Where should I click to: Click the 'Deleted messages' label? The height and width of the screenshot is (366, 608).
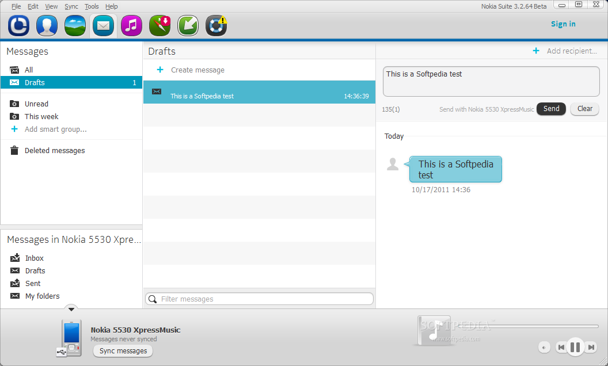(x=55, y=150)
